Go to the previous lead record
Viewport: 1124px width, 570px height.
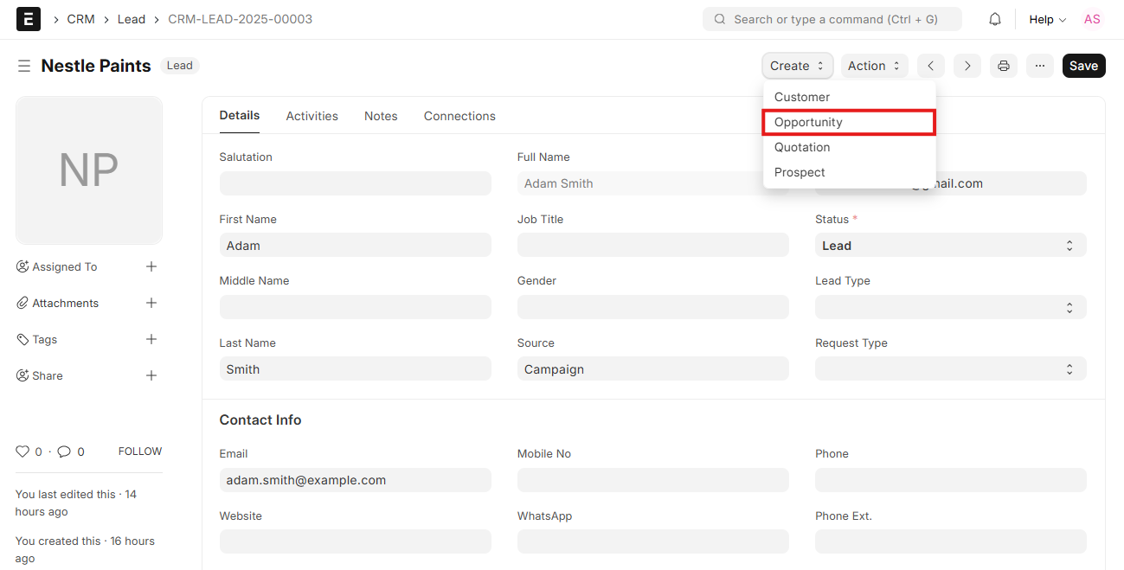[930, 66]
